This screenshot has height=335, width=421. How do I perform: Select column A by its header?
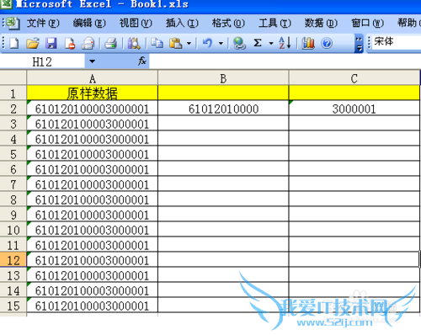[93, 78]
